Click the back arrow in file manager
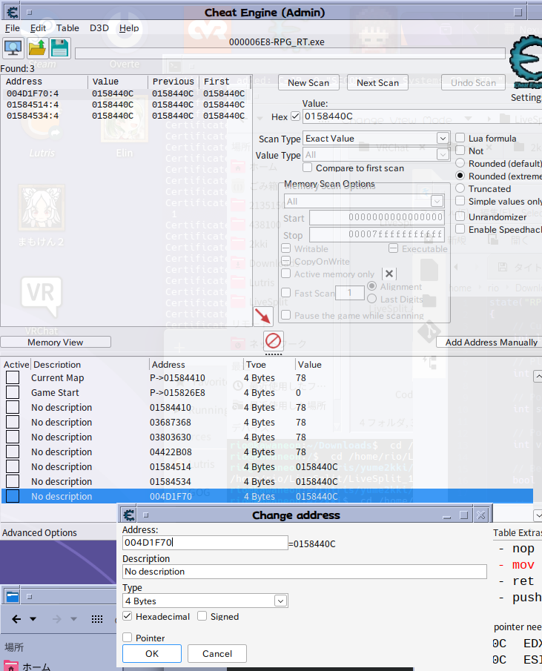This screenshot has width=542, height=671. (16, 619)
